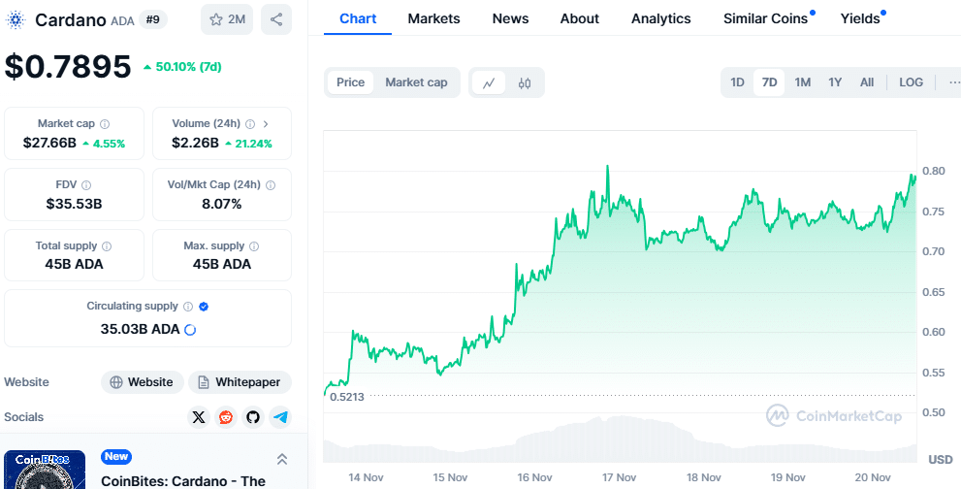Click the circulating supply progress ring
Viewport: 961px width, 489px height.
tap(190, 330)
